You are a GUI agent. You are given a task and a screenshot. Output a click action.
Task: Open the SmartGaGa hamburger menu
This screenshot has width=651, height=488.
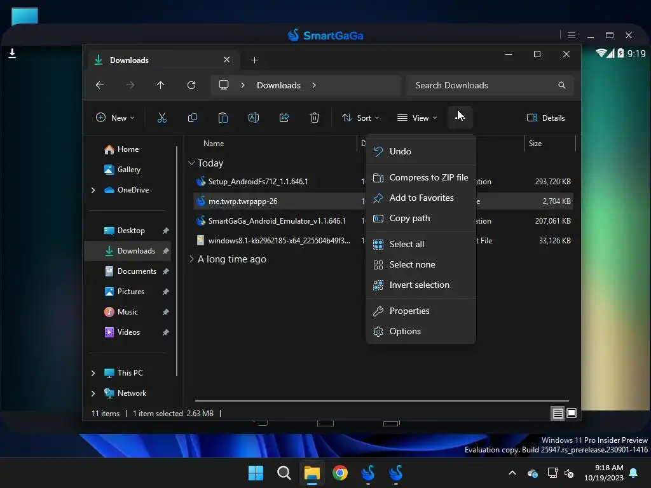coord(572,36)
